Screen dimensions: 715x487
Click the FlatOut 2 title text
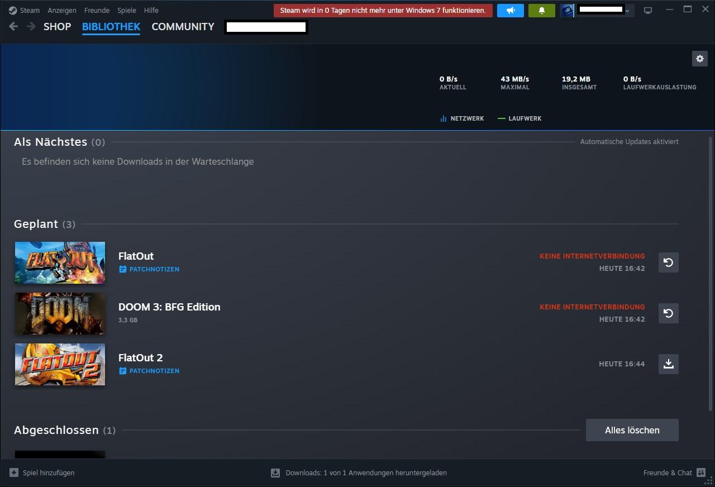pos(140,358)
